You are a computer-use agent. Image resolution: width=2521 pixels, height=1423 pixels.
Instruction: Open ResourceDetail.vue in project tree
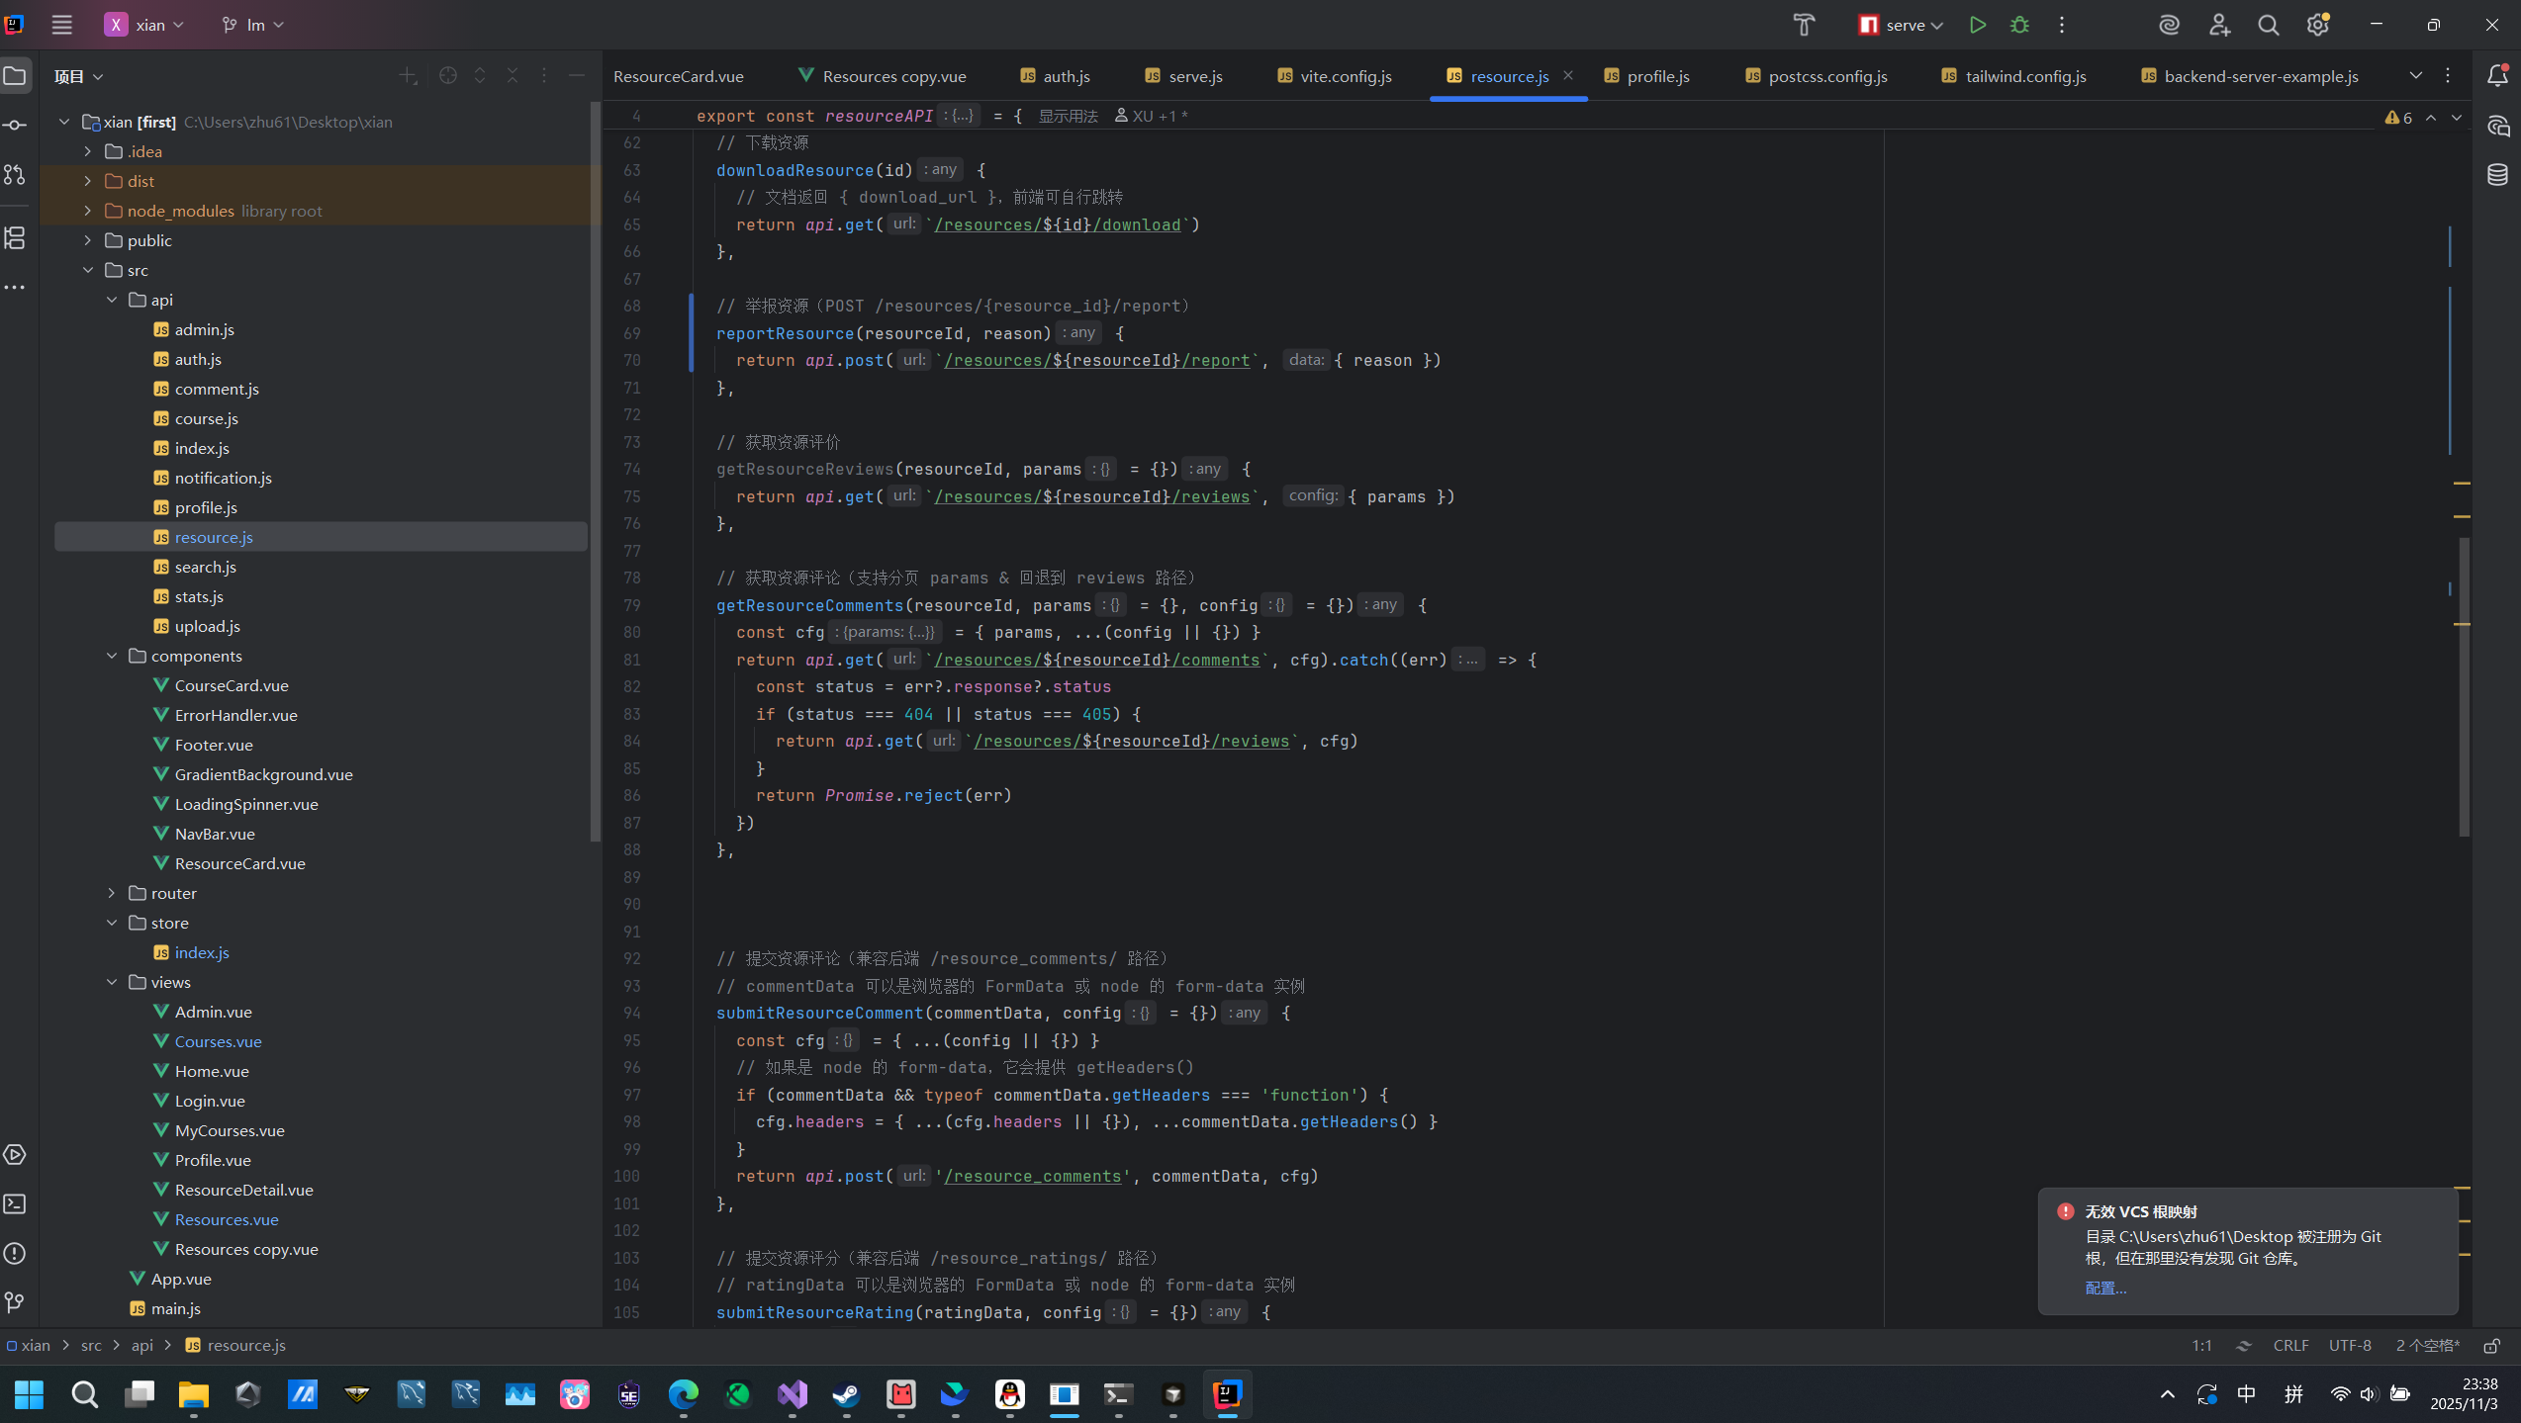(x=243, y=1190)
